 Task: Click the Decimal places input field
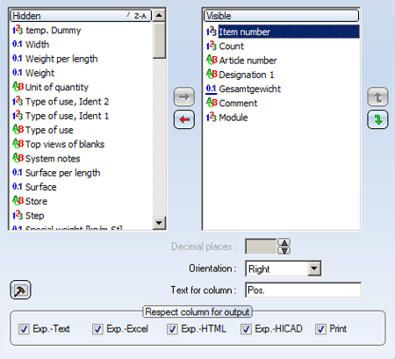[262, 247]
